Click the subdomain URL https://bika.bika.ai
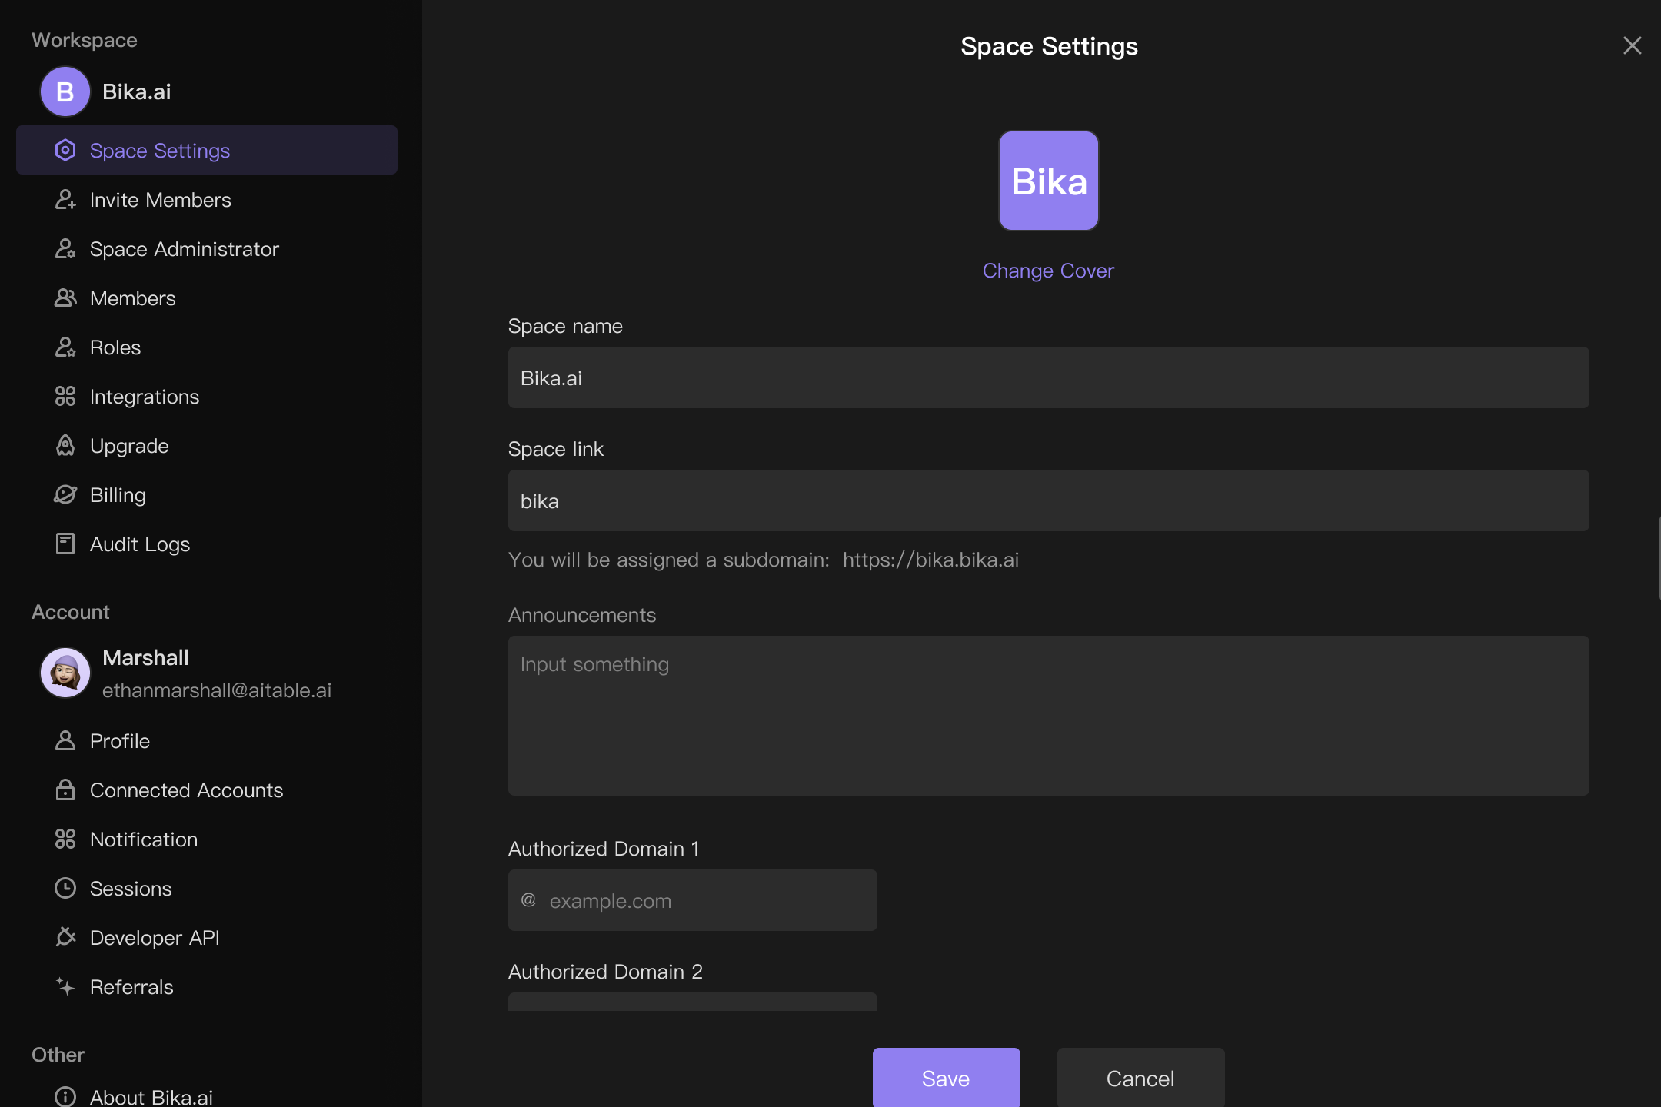This screenshot has width=1661, height=1107. (x=930, y=560)
